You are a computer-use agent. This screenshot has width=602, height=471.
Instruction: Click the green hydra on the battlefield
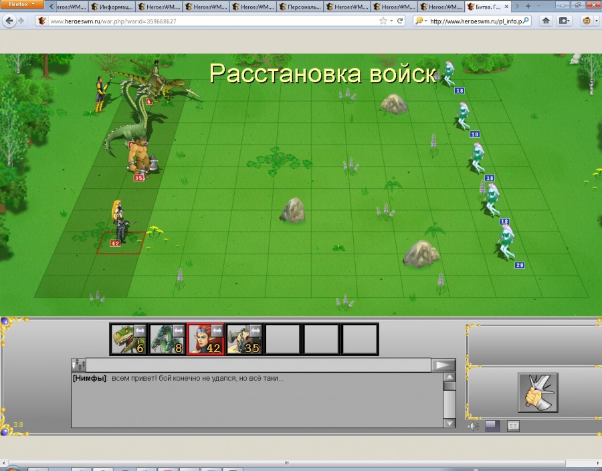pos(130,119)
